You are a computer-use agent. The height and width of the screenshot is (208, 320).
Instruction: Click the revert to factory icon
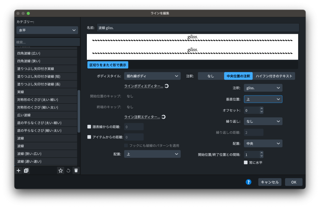pyautogui.click(x=68, y=170)
